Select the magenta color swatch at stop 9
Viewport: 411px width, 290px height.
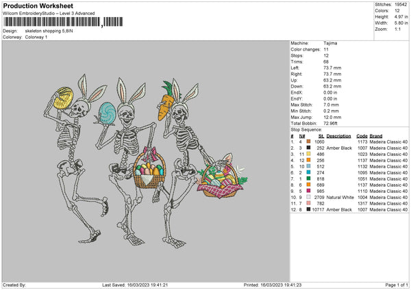pos(310,191)
